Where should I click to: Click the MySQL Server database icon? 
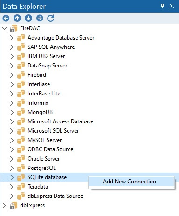click(x=21, y=140)
